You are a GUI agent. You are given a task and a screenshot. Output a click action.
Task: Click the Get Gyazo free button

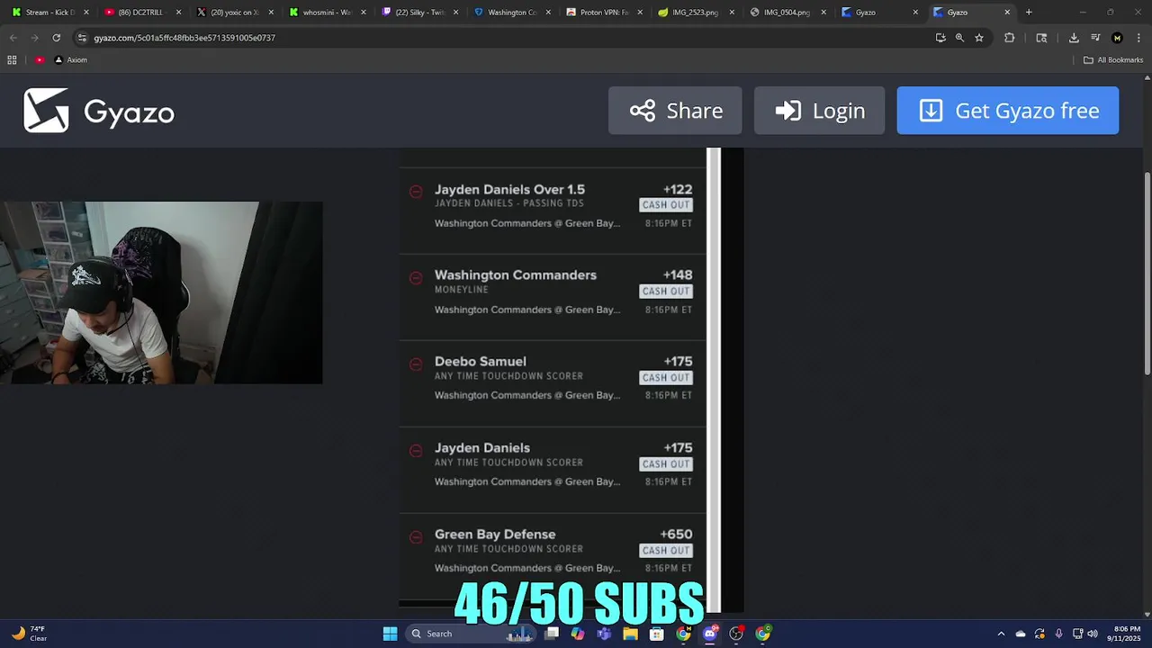click(1008, 111)
